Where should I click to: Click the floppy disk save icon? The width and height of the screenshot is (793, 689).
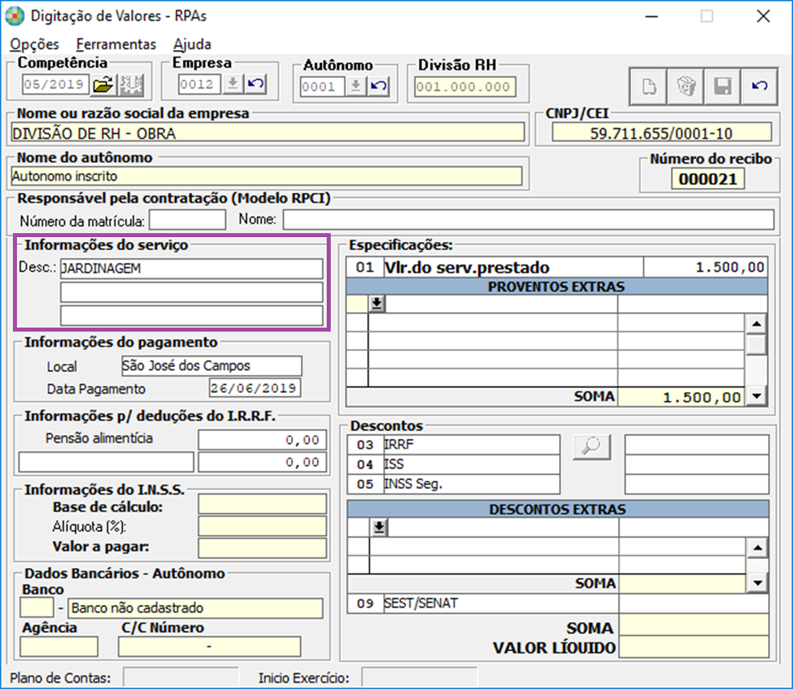722,87
